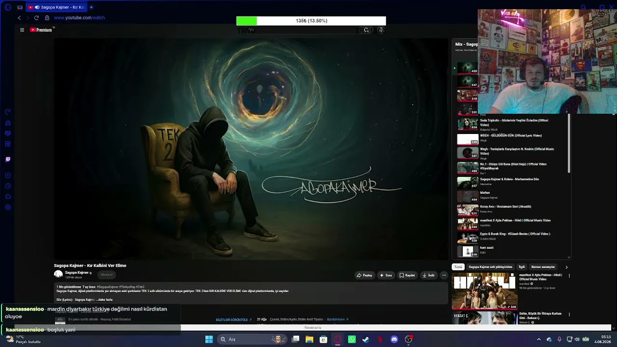Show hidden system tray icons chevron
617x347 pixels.
point(539,339)
